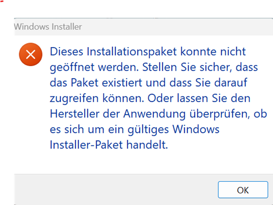The image size is (273, 205).
Task: Click the Windows Installer title text
Action: coord(48,27)
